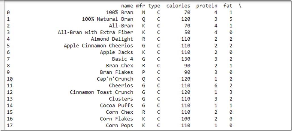Click calories value 130 for Basic 4
The image size is (292, 131).
click(x=186, y=59)
